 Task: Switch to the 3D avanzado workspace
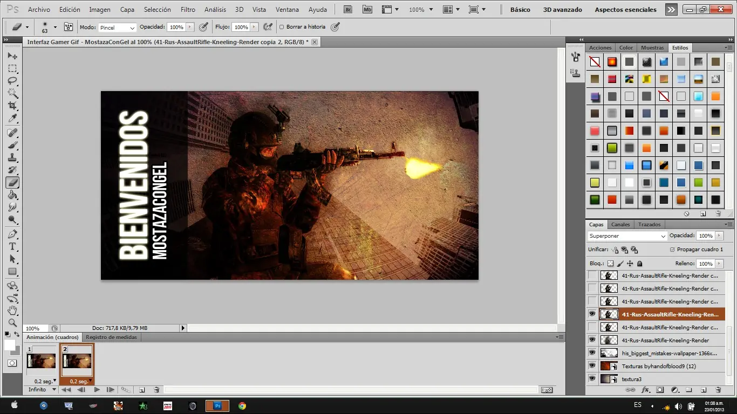tap(562, 10)
